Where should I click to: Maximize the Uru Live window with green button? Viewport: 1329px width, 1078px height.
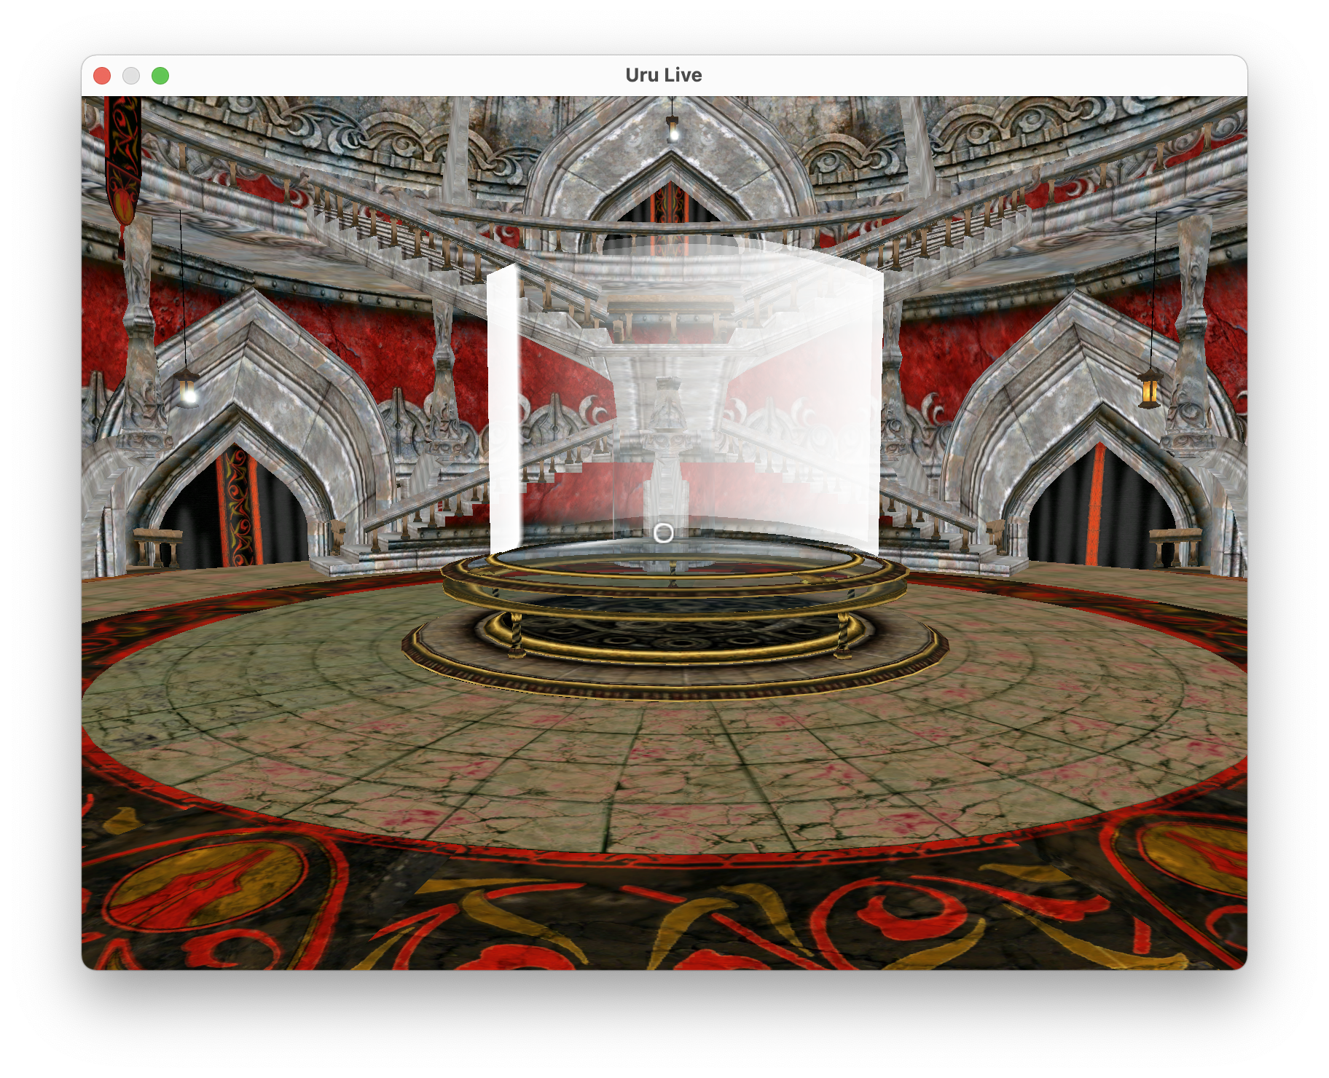click(160, 76)
